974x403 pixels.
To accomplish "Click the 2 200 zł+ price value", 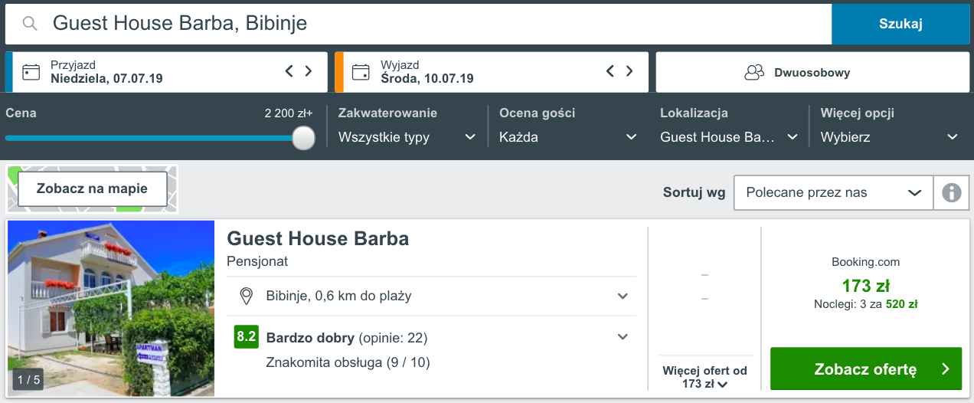I will pos(289,113).
